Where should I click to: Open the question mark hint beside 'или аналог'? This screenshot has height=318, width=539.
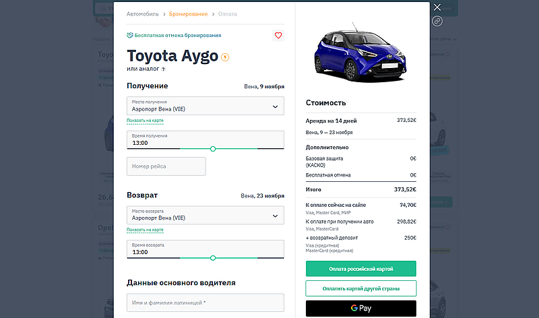[164, 69]
